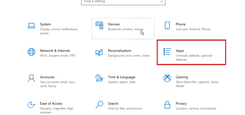Click the Search magnifier category icon
The width and height of the screenshot is (245, 115).
click(x=99, y=105)
